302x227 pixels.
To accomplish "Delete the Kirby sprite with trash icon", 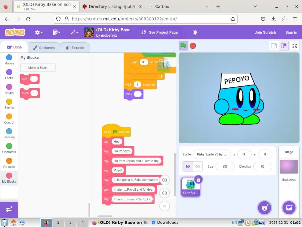I will tap(198, 180).
